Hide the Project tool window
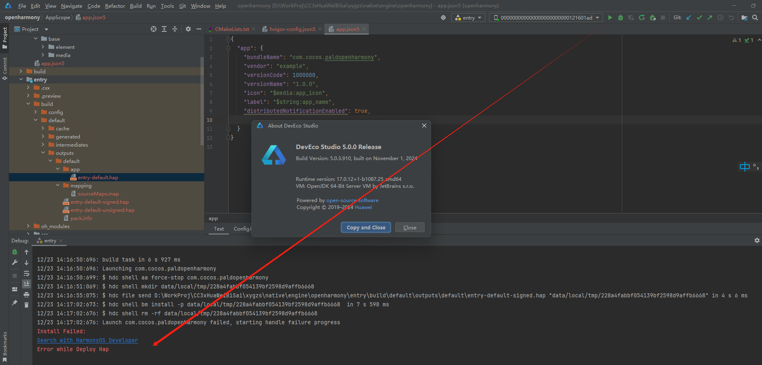The image size is (762, 365). [x=199, y=29]
